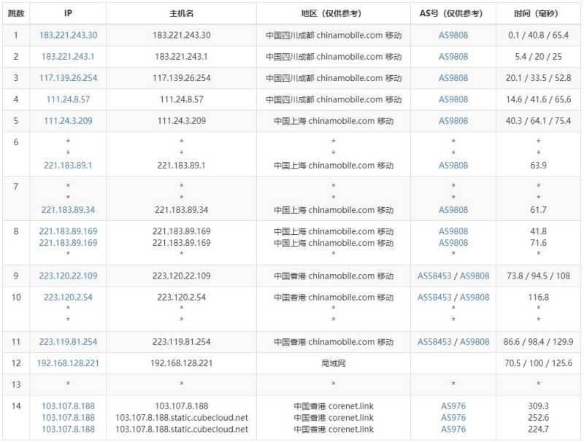
Task: Click IP link 223.120.2.54
Action: point(68,298)
